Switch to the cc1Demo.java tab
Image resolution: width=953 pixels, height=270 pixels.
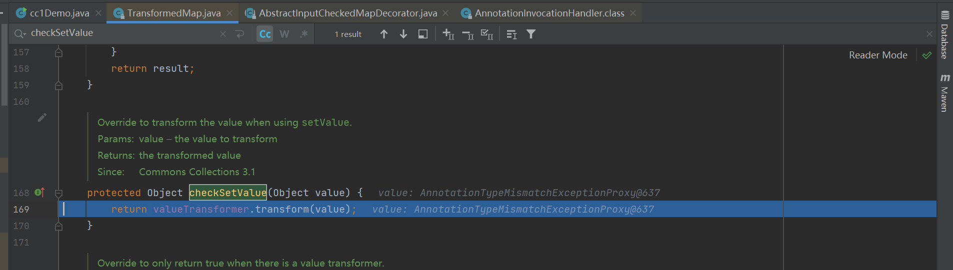(x=59, y=13)
